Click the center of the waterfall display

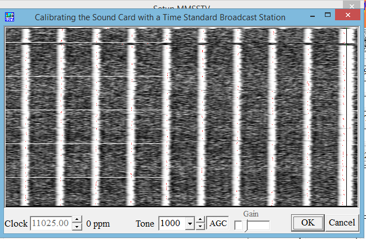182,117
